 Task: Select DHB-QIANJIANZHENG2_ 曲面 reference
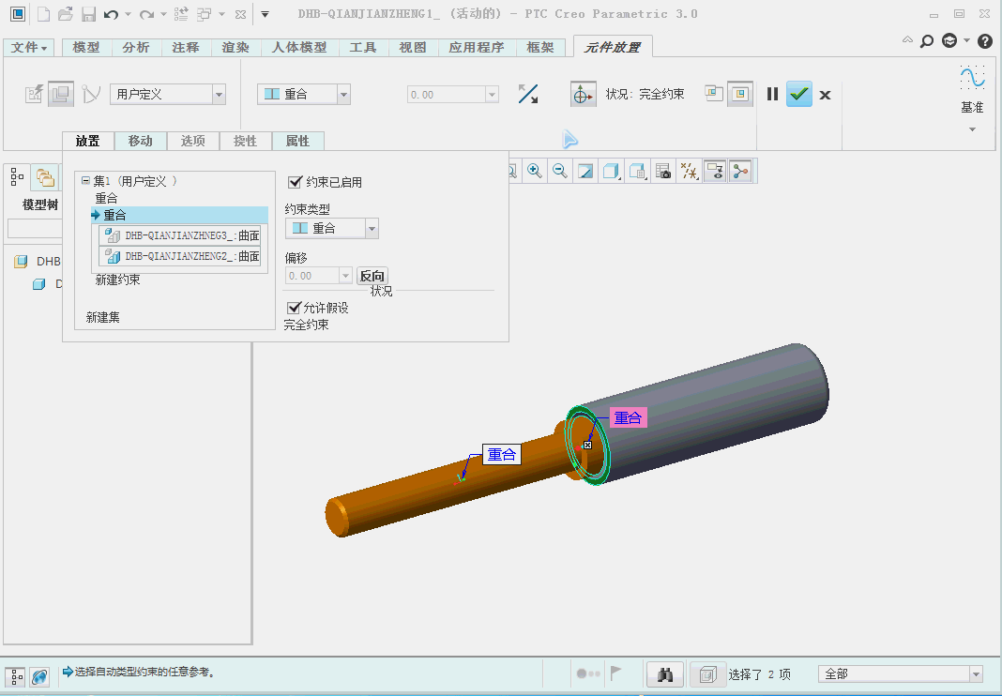coord(179,256)
